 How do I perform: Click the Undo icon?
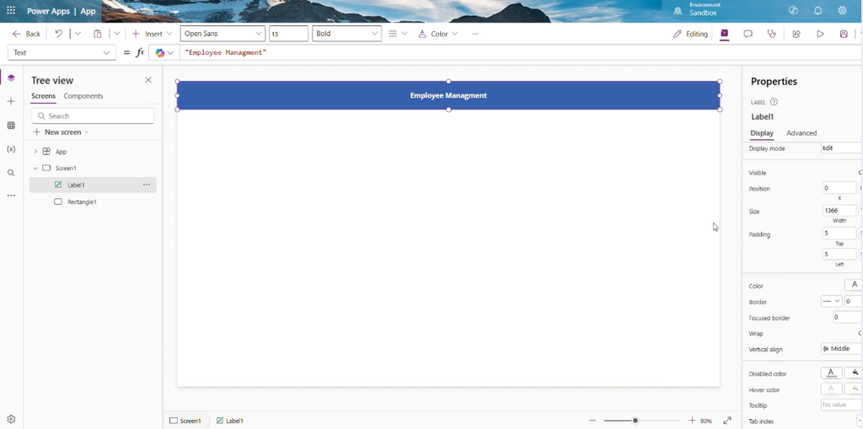click(x=58, y=34)
